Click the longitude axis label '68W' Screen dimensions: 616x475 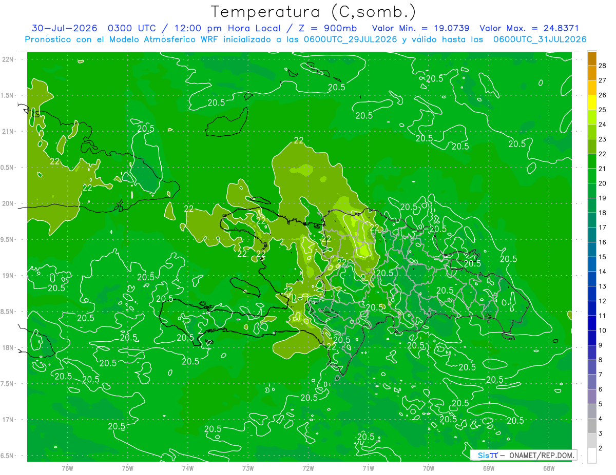(x=549, y=468)
